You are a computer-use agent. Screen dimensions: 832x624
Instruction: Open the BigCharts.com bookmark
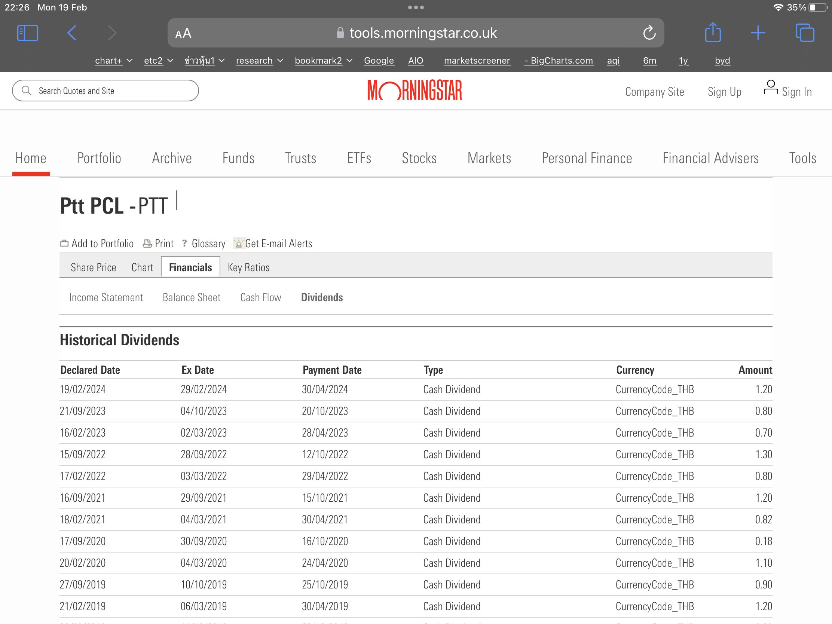coord(559,61)
